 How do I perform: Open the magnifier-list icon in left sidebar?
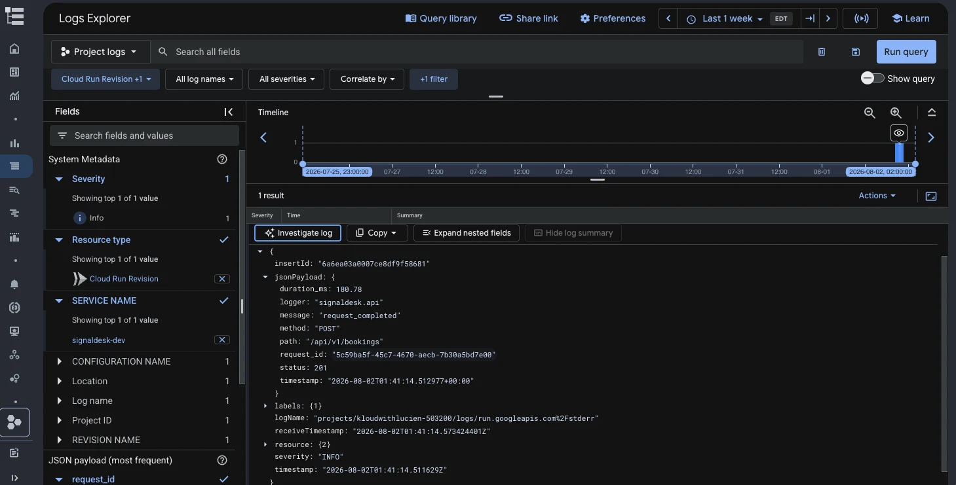click(x=14, y=190)
